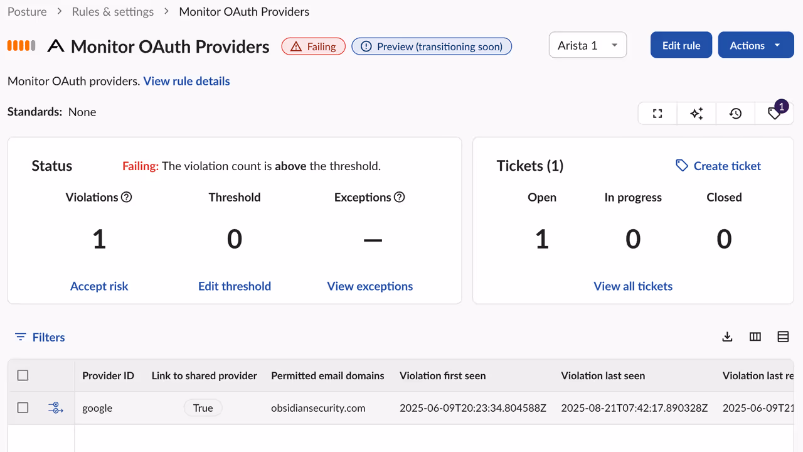Check the google provider row checkbox
Screen dimensions: 803x452
23,408
